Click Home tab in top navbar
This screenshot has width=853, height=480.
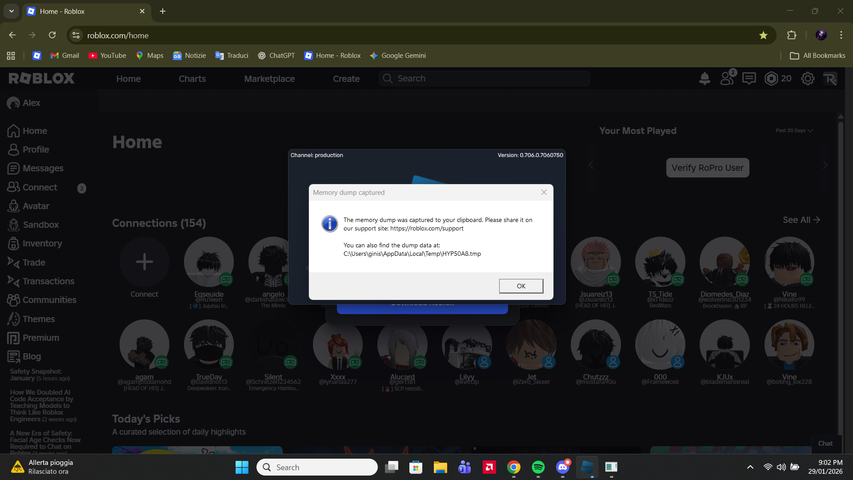(x=128, y=79)
